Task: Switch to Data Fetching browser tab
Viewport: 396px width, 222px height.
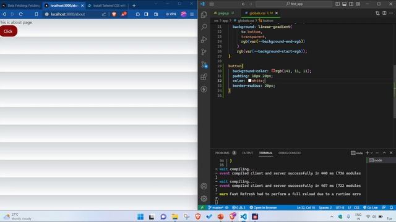Action: pyautogui.click(x=21, y=6)
